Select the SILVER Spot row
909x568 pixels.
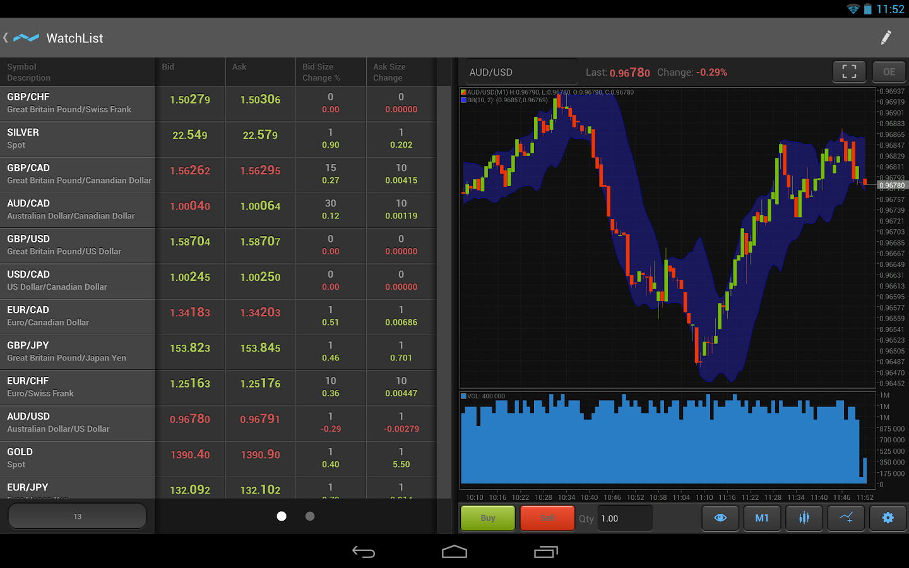click(x=218, y=139)
